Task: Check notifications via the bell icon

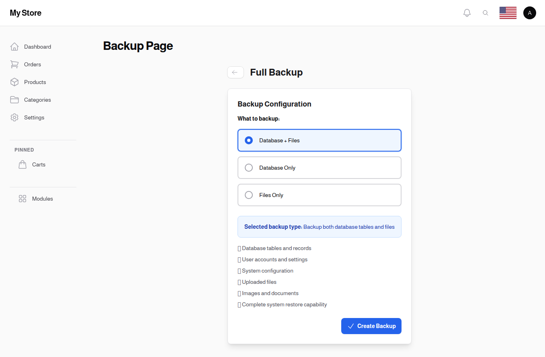Action: point(467,12)
